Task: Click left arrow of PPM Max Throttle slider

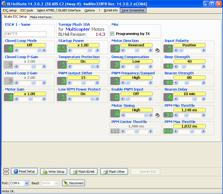Action: [x=176, y=131]
